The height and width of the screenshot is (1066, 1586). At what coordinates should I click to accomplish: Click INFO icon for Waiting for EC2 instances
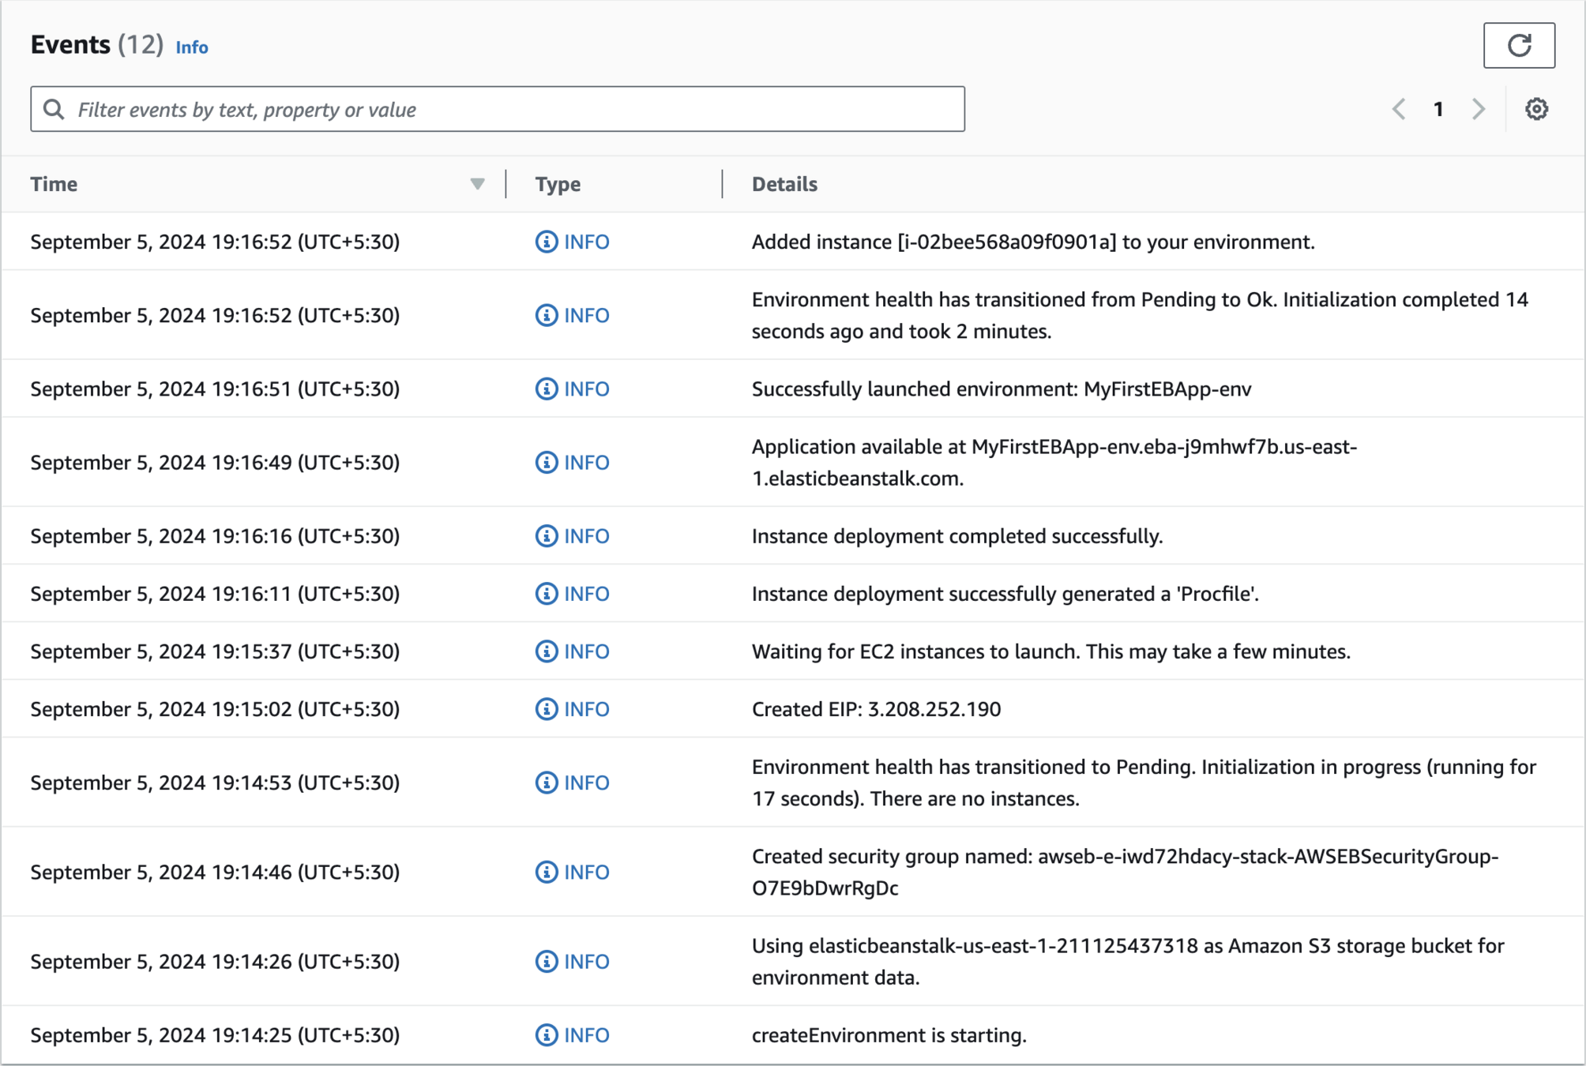(x=546, y=651)
